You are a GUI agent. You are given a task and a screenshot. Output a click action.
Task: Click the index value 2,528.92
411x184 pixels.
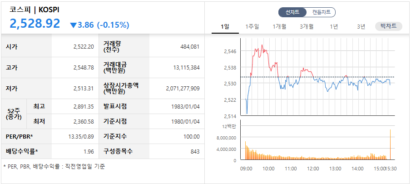point(35,24)
